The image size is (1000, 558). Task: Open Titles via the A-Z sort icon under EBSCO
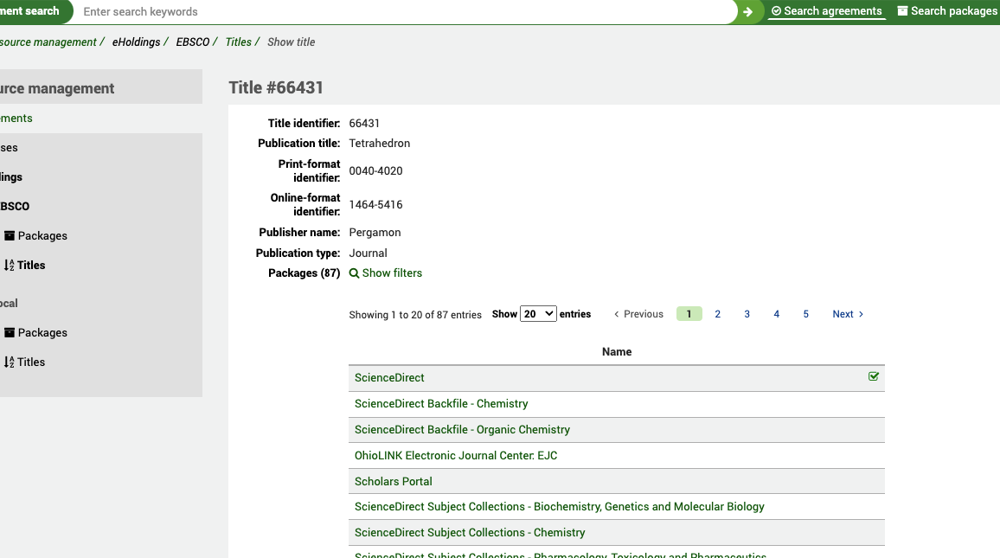[x=11, y=265]
